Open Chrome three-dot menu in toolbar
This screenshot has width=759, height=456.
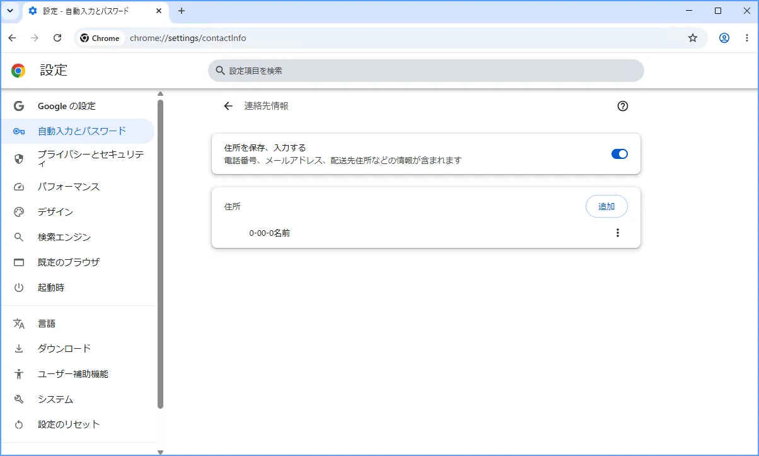pyautogui.click(x=747, y=38)
